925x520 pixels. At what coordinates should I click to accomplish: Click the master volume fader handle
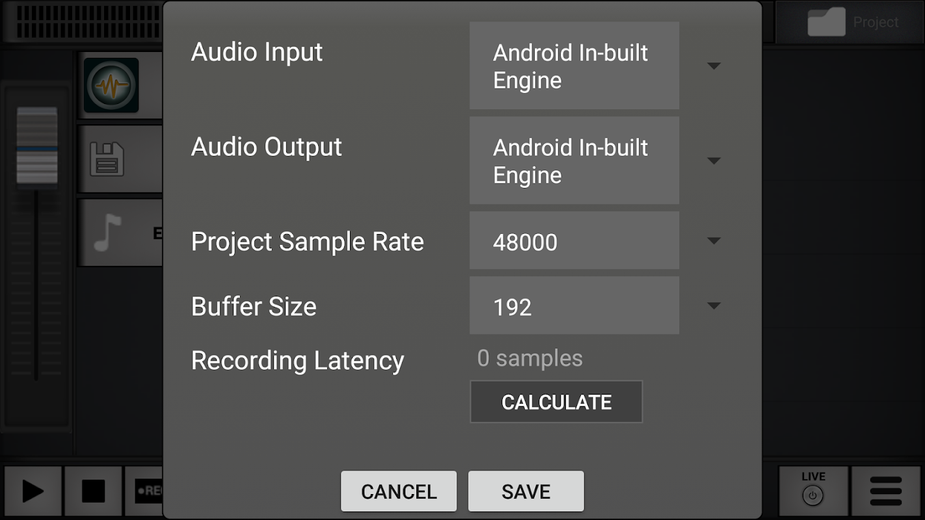coord(37,146)
